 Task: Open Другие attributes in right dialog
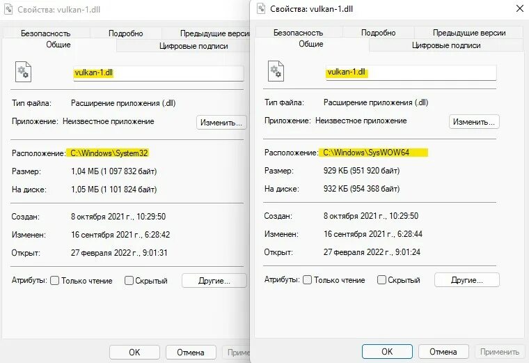(467, 280)
